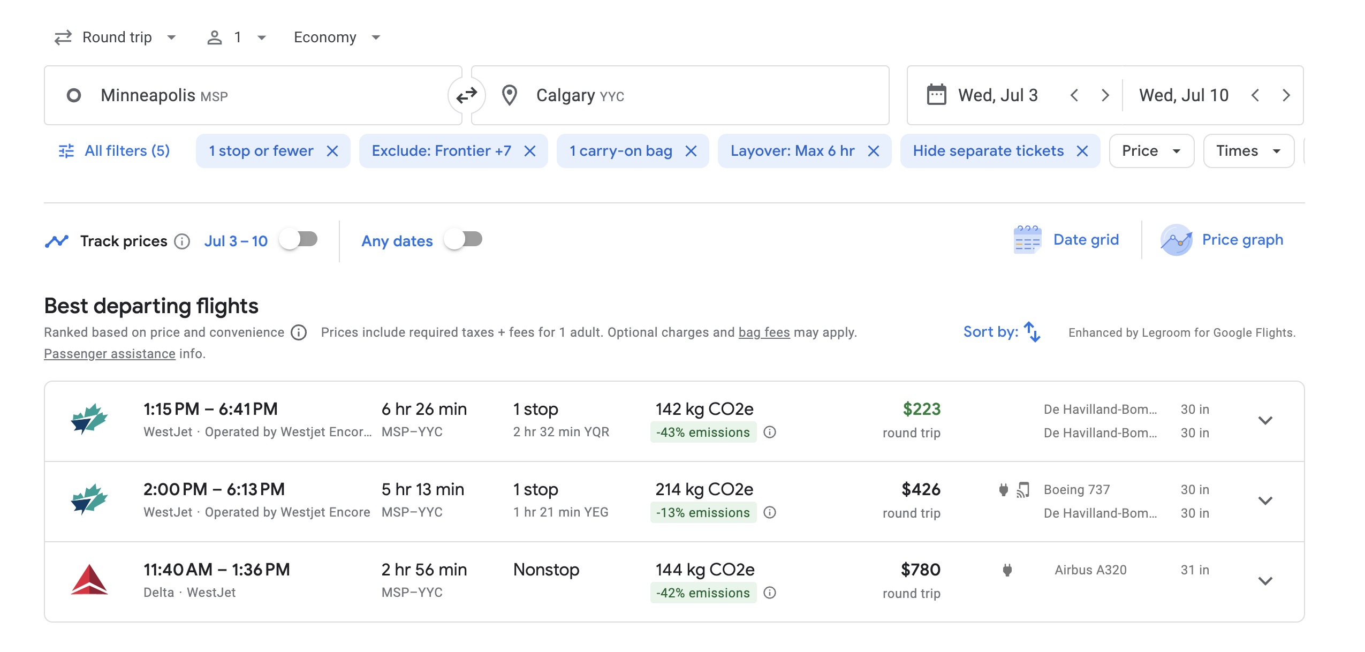
Task: Expand details of the $223 WestJet flight
Action: [1266, 420]
